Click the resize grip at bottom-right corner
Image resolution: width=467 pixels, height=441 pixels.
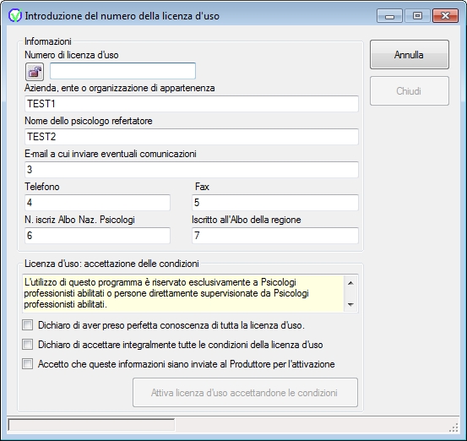453,427
